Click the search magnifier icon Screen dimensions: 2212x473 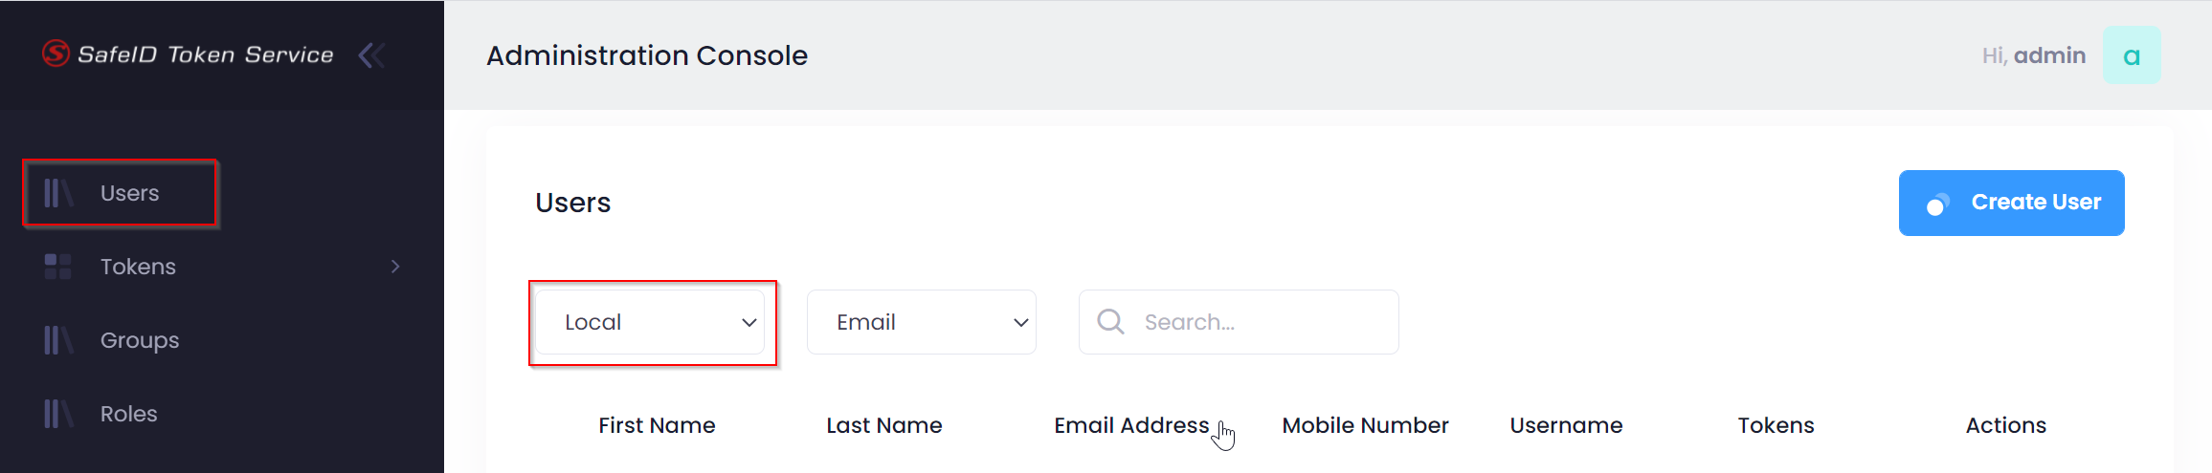click(1110, 322)
